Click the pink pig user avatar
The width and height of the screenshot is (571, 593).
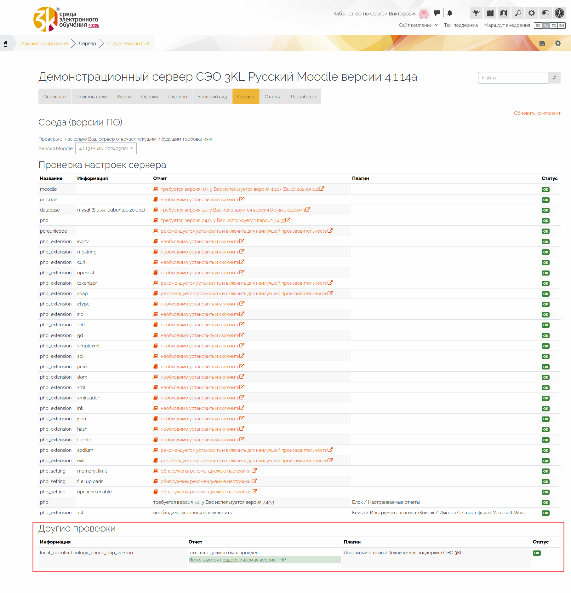tap(424, 13)
